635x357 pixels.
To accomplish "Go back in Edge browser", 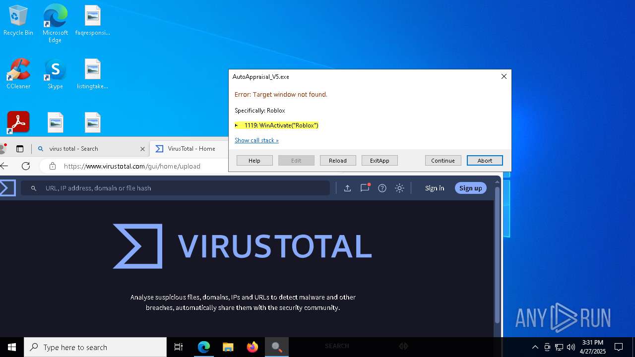I will pyautogui.click(x=4, y=166).
